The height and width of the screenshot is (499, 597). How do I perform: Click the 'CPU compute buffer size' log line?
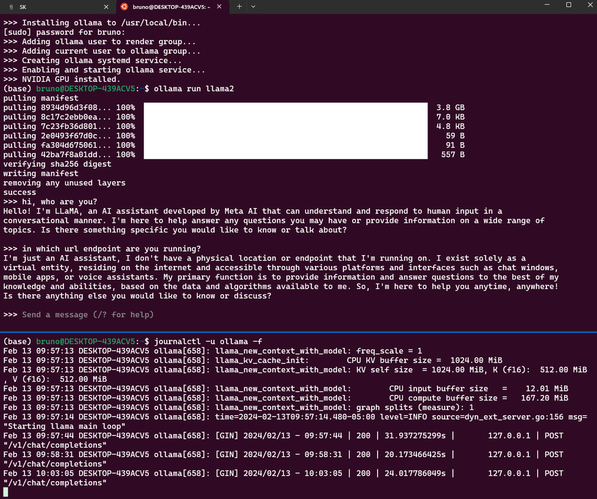[286, 398]
